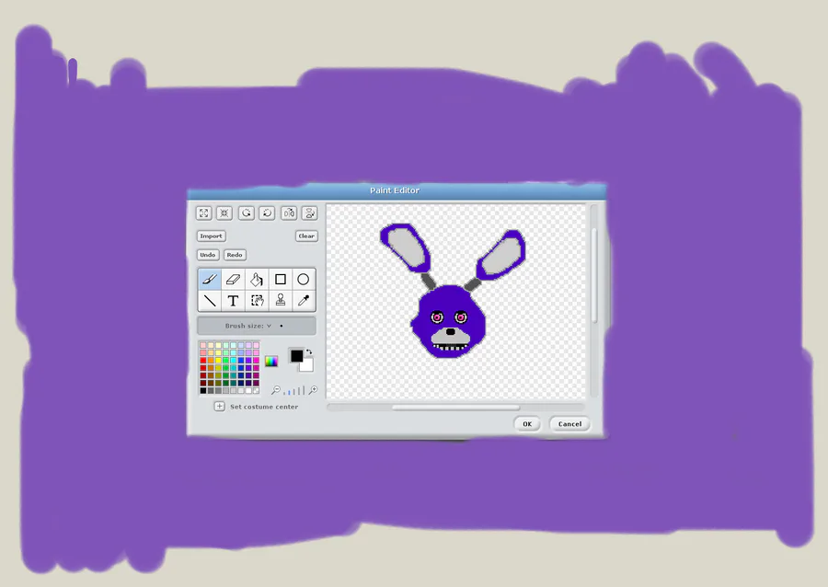This screenshot has width=828, height=587.
Task: Click the bunny's left ear on canvas
Action: pos(406,247)
